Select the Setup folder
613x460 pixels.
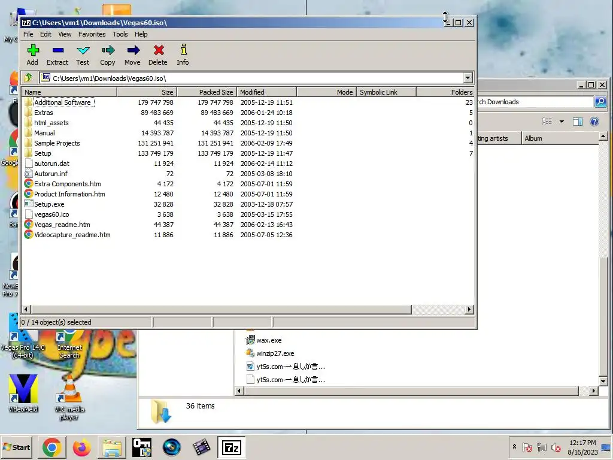[x=43, y=153]
